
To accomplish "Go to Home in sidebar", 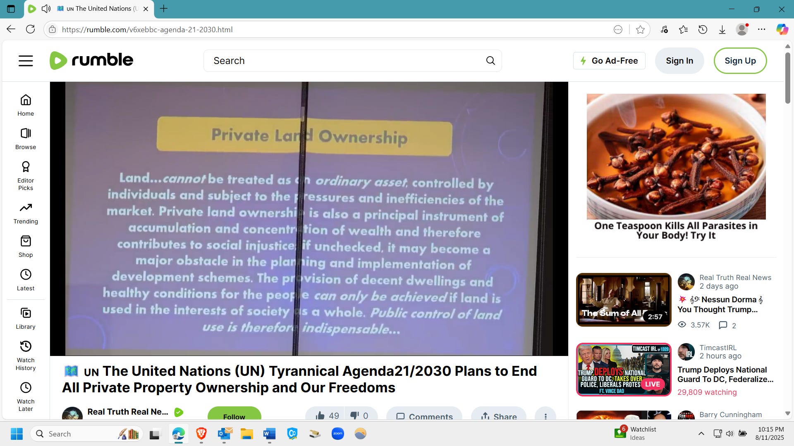I will point(26,105).
